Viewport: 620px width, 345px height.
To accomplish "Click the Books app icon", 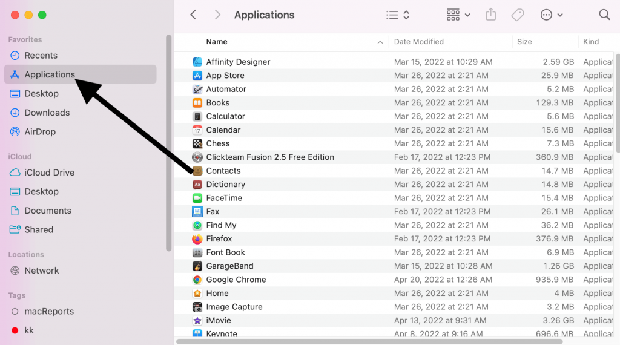I will pyautogui.click(x=197, y=103).
